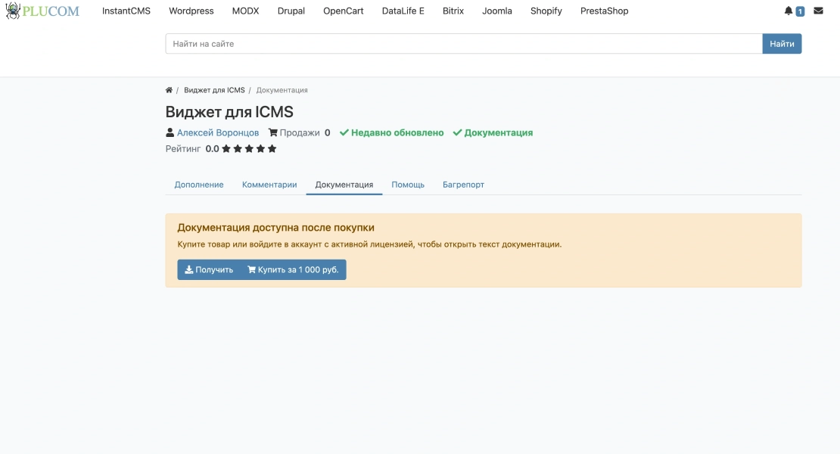Viewport: 840px width, 454px height.
Task: Open InstantCMS category
Action: pos(126,11)
